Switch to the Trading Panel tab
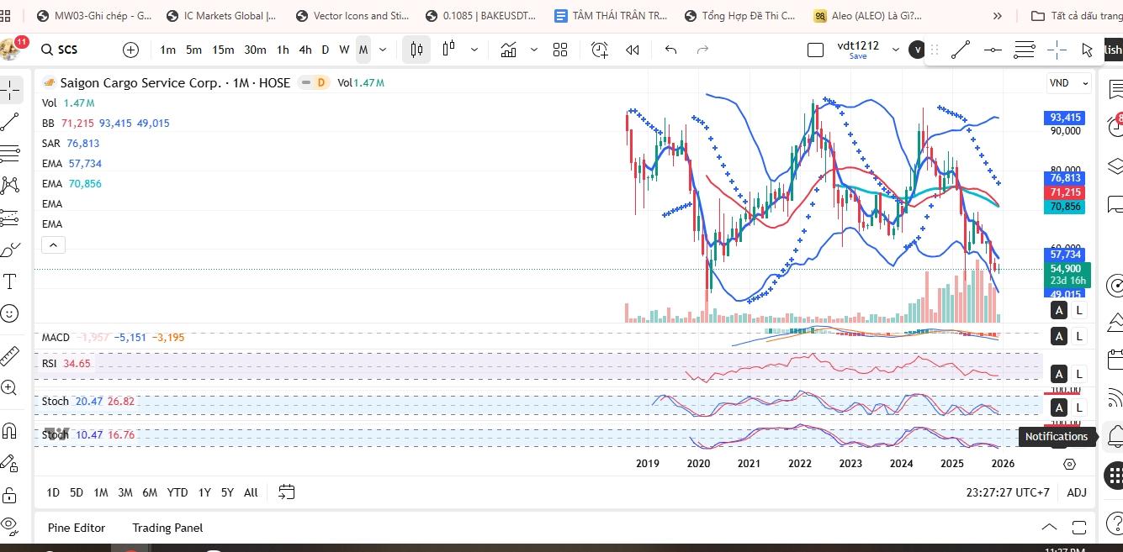 (x=167, y=528)
